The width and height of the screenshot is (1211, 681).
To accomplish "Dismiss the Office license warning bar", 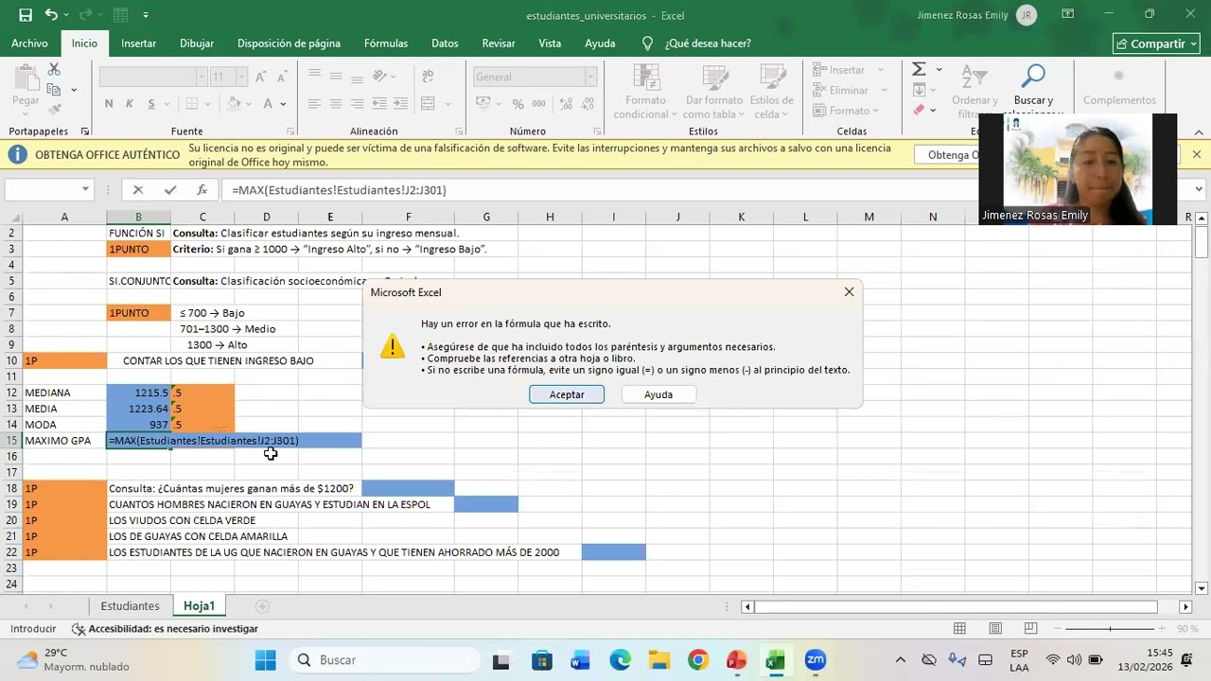I will (1197, 154).
